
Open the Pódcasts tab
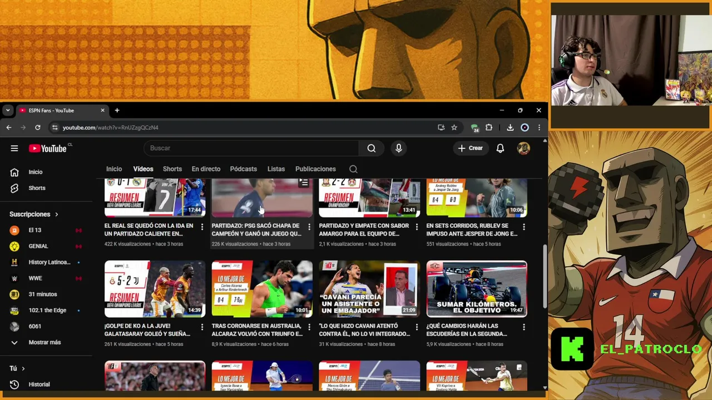click(244, 169)
